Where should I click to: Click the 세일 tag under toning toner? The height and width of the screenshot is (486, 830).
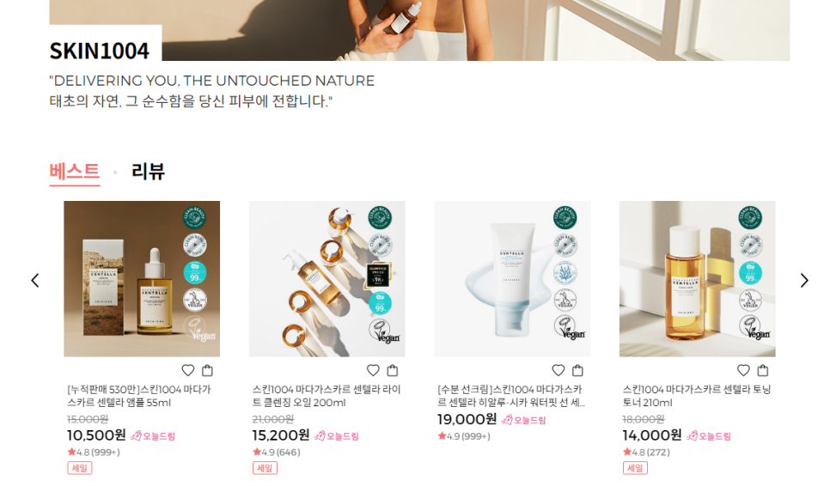[x=635, y=468]
